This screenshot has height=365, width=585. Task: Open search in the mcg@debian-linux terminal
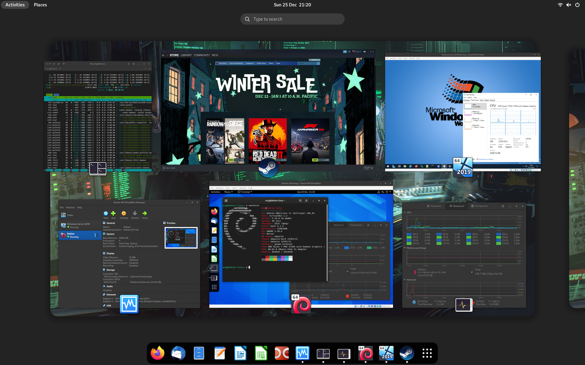tap(300, 200)
